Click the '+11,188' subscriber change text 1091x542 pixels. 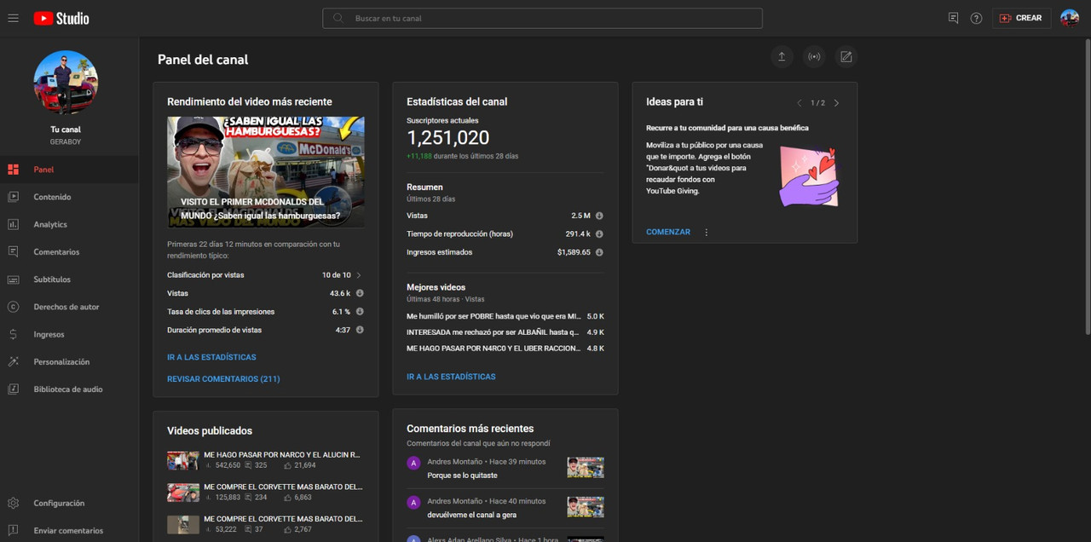[419, 156]
